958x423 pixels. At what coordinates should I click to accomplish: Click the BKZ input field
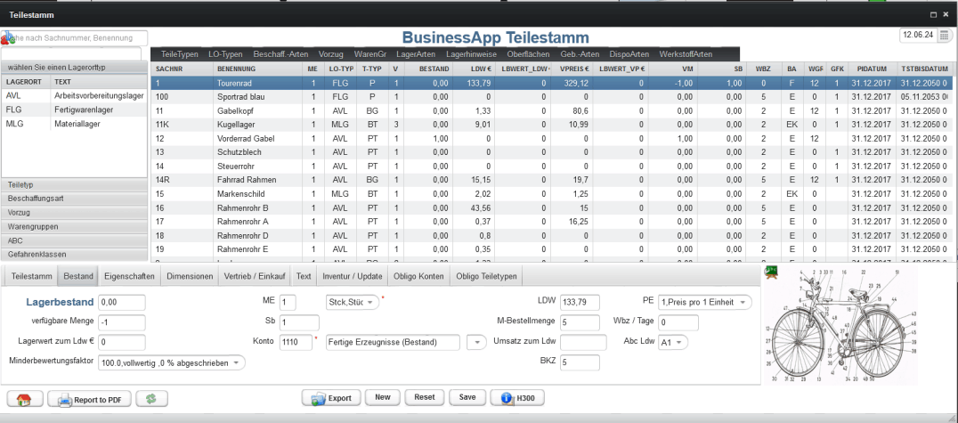coord(580,362)
